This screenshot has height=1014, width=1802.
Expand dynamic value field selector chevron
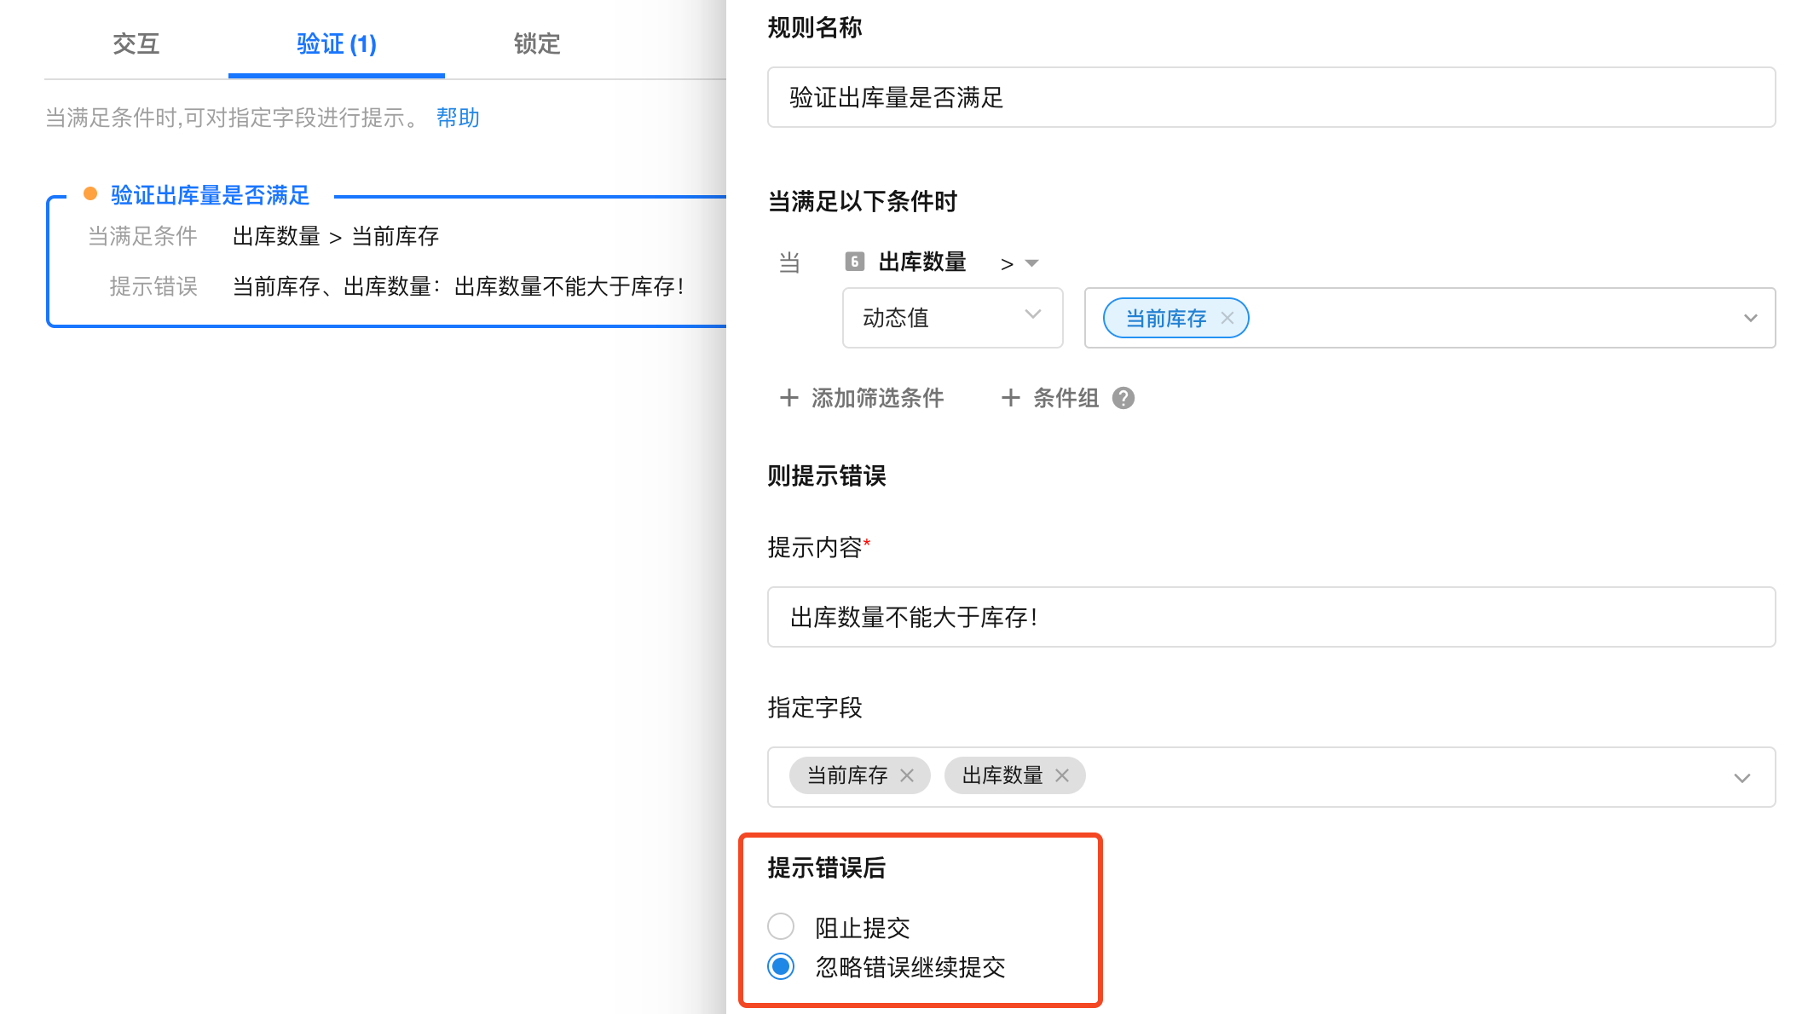1750,318
